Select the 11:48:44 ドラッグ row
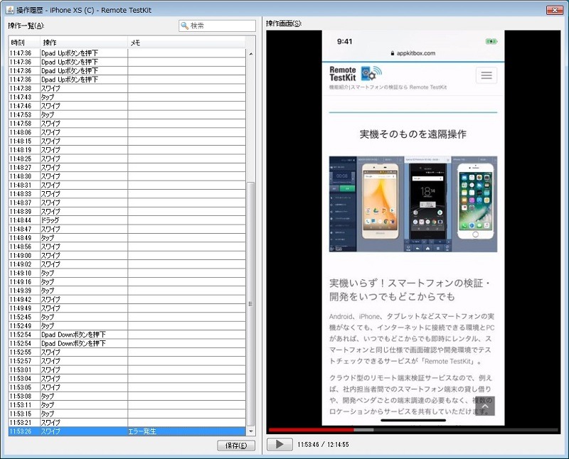569x459 pixels. 127,220
